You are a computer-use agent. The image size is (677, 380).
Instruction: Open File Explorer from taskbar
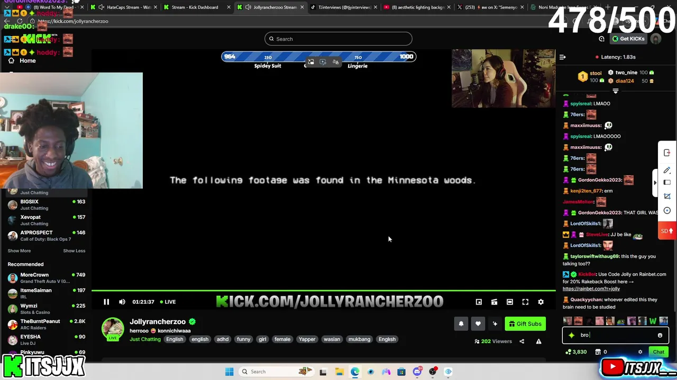tap(339, 372)
